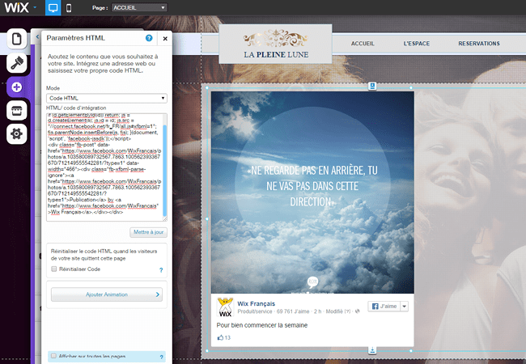The width and height of the screenshot is (526, 364).
Task: Click the help icon in Paramètres HTML
Action: tap(149, 38)
